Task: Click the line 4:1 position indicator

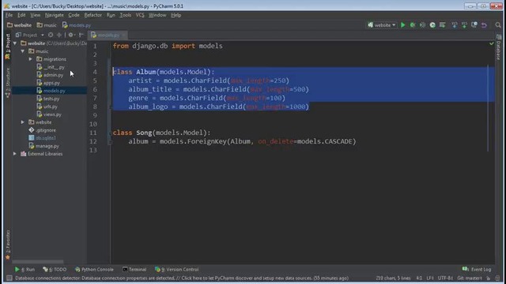Action: (419, 278)
